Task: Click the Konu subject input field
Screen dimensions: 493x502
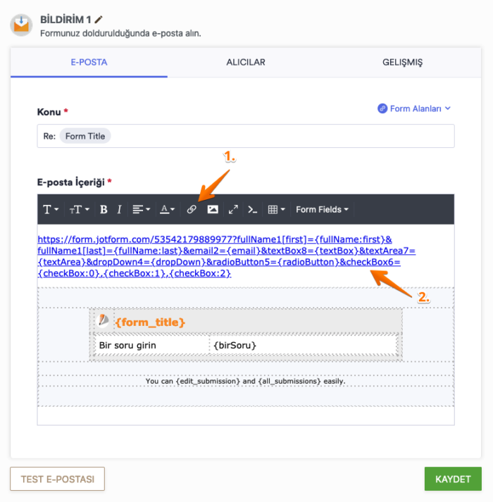Action: tap(282, 136)
